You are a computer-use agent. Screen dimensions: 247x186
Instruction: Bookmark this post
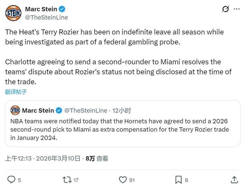click(x=178, y=179)
